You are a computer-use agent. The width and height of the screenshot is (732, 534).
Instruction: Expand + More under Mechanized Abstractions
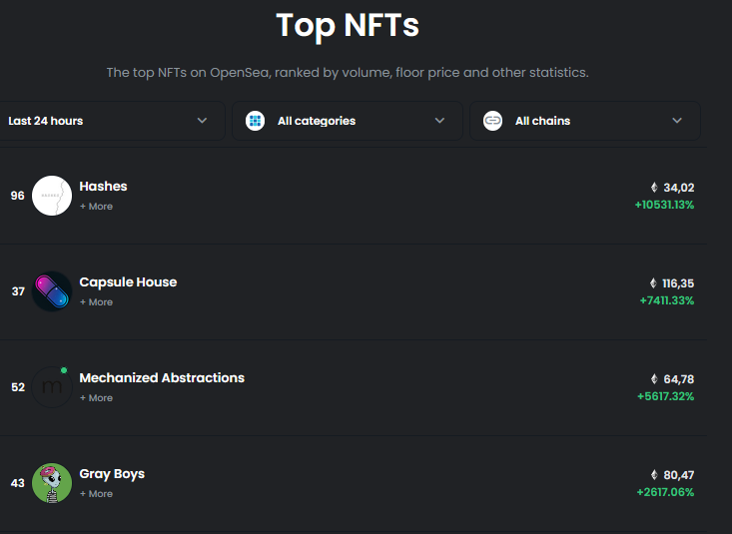tap(96, 398)
